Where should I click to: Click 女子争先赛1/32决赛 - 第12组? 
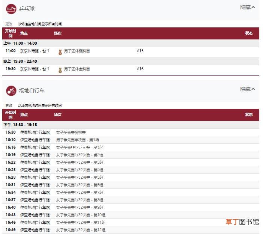click(x=81, y=230)
